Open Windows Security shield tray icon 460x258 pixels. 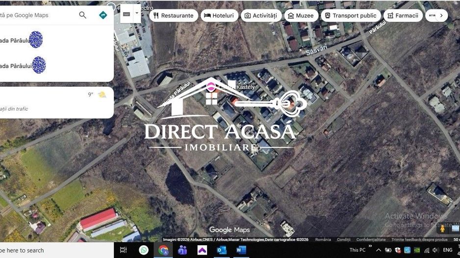[x=398, y=250]
